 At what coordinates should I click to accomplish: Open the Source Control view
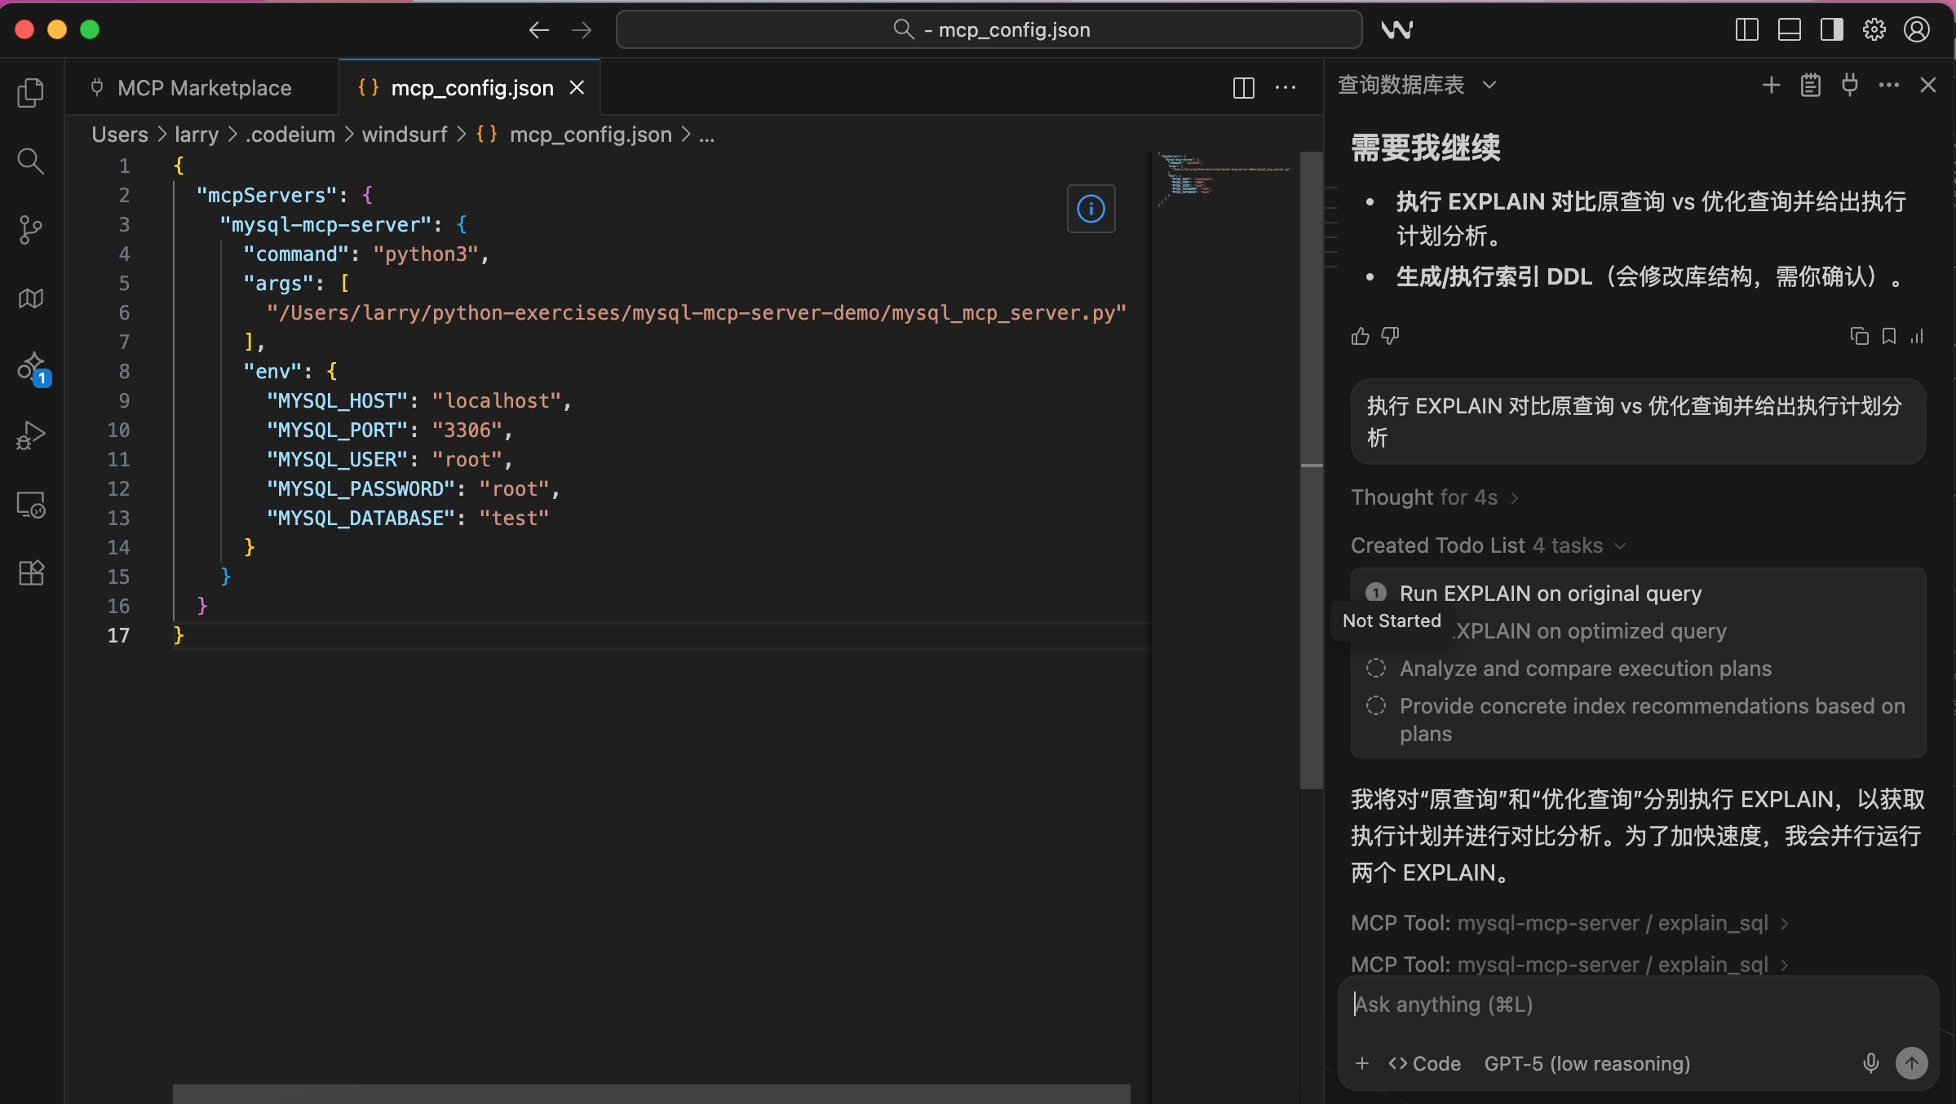tap(30, 230)
